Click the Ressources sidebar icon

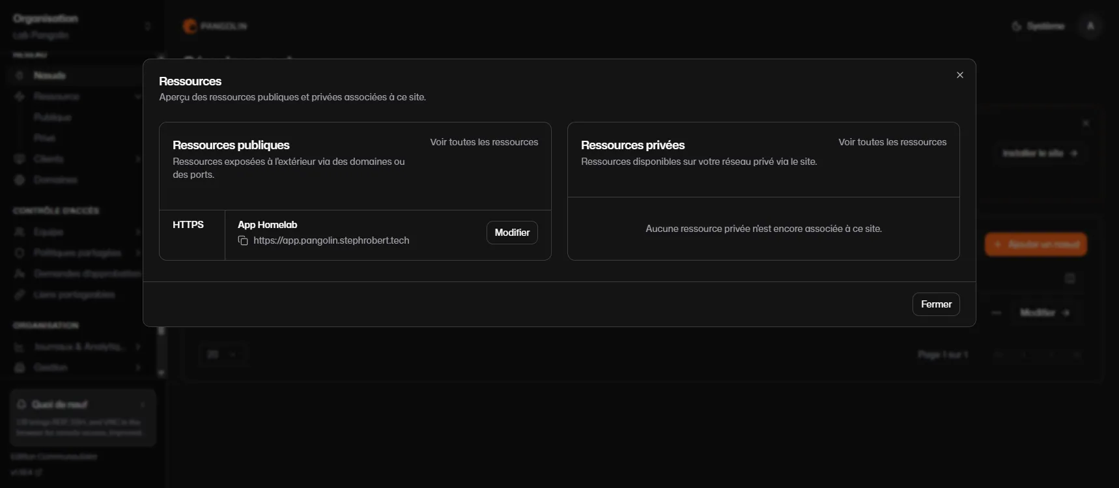point(20,96)
